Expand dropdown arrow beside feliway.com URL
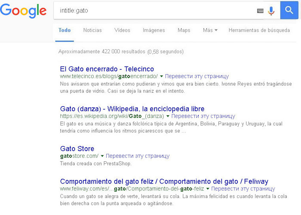This screenshot has height=215, width=301. pos(208,189)
